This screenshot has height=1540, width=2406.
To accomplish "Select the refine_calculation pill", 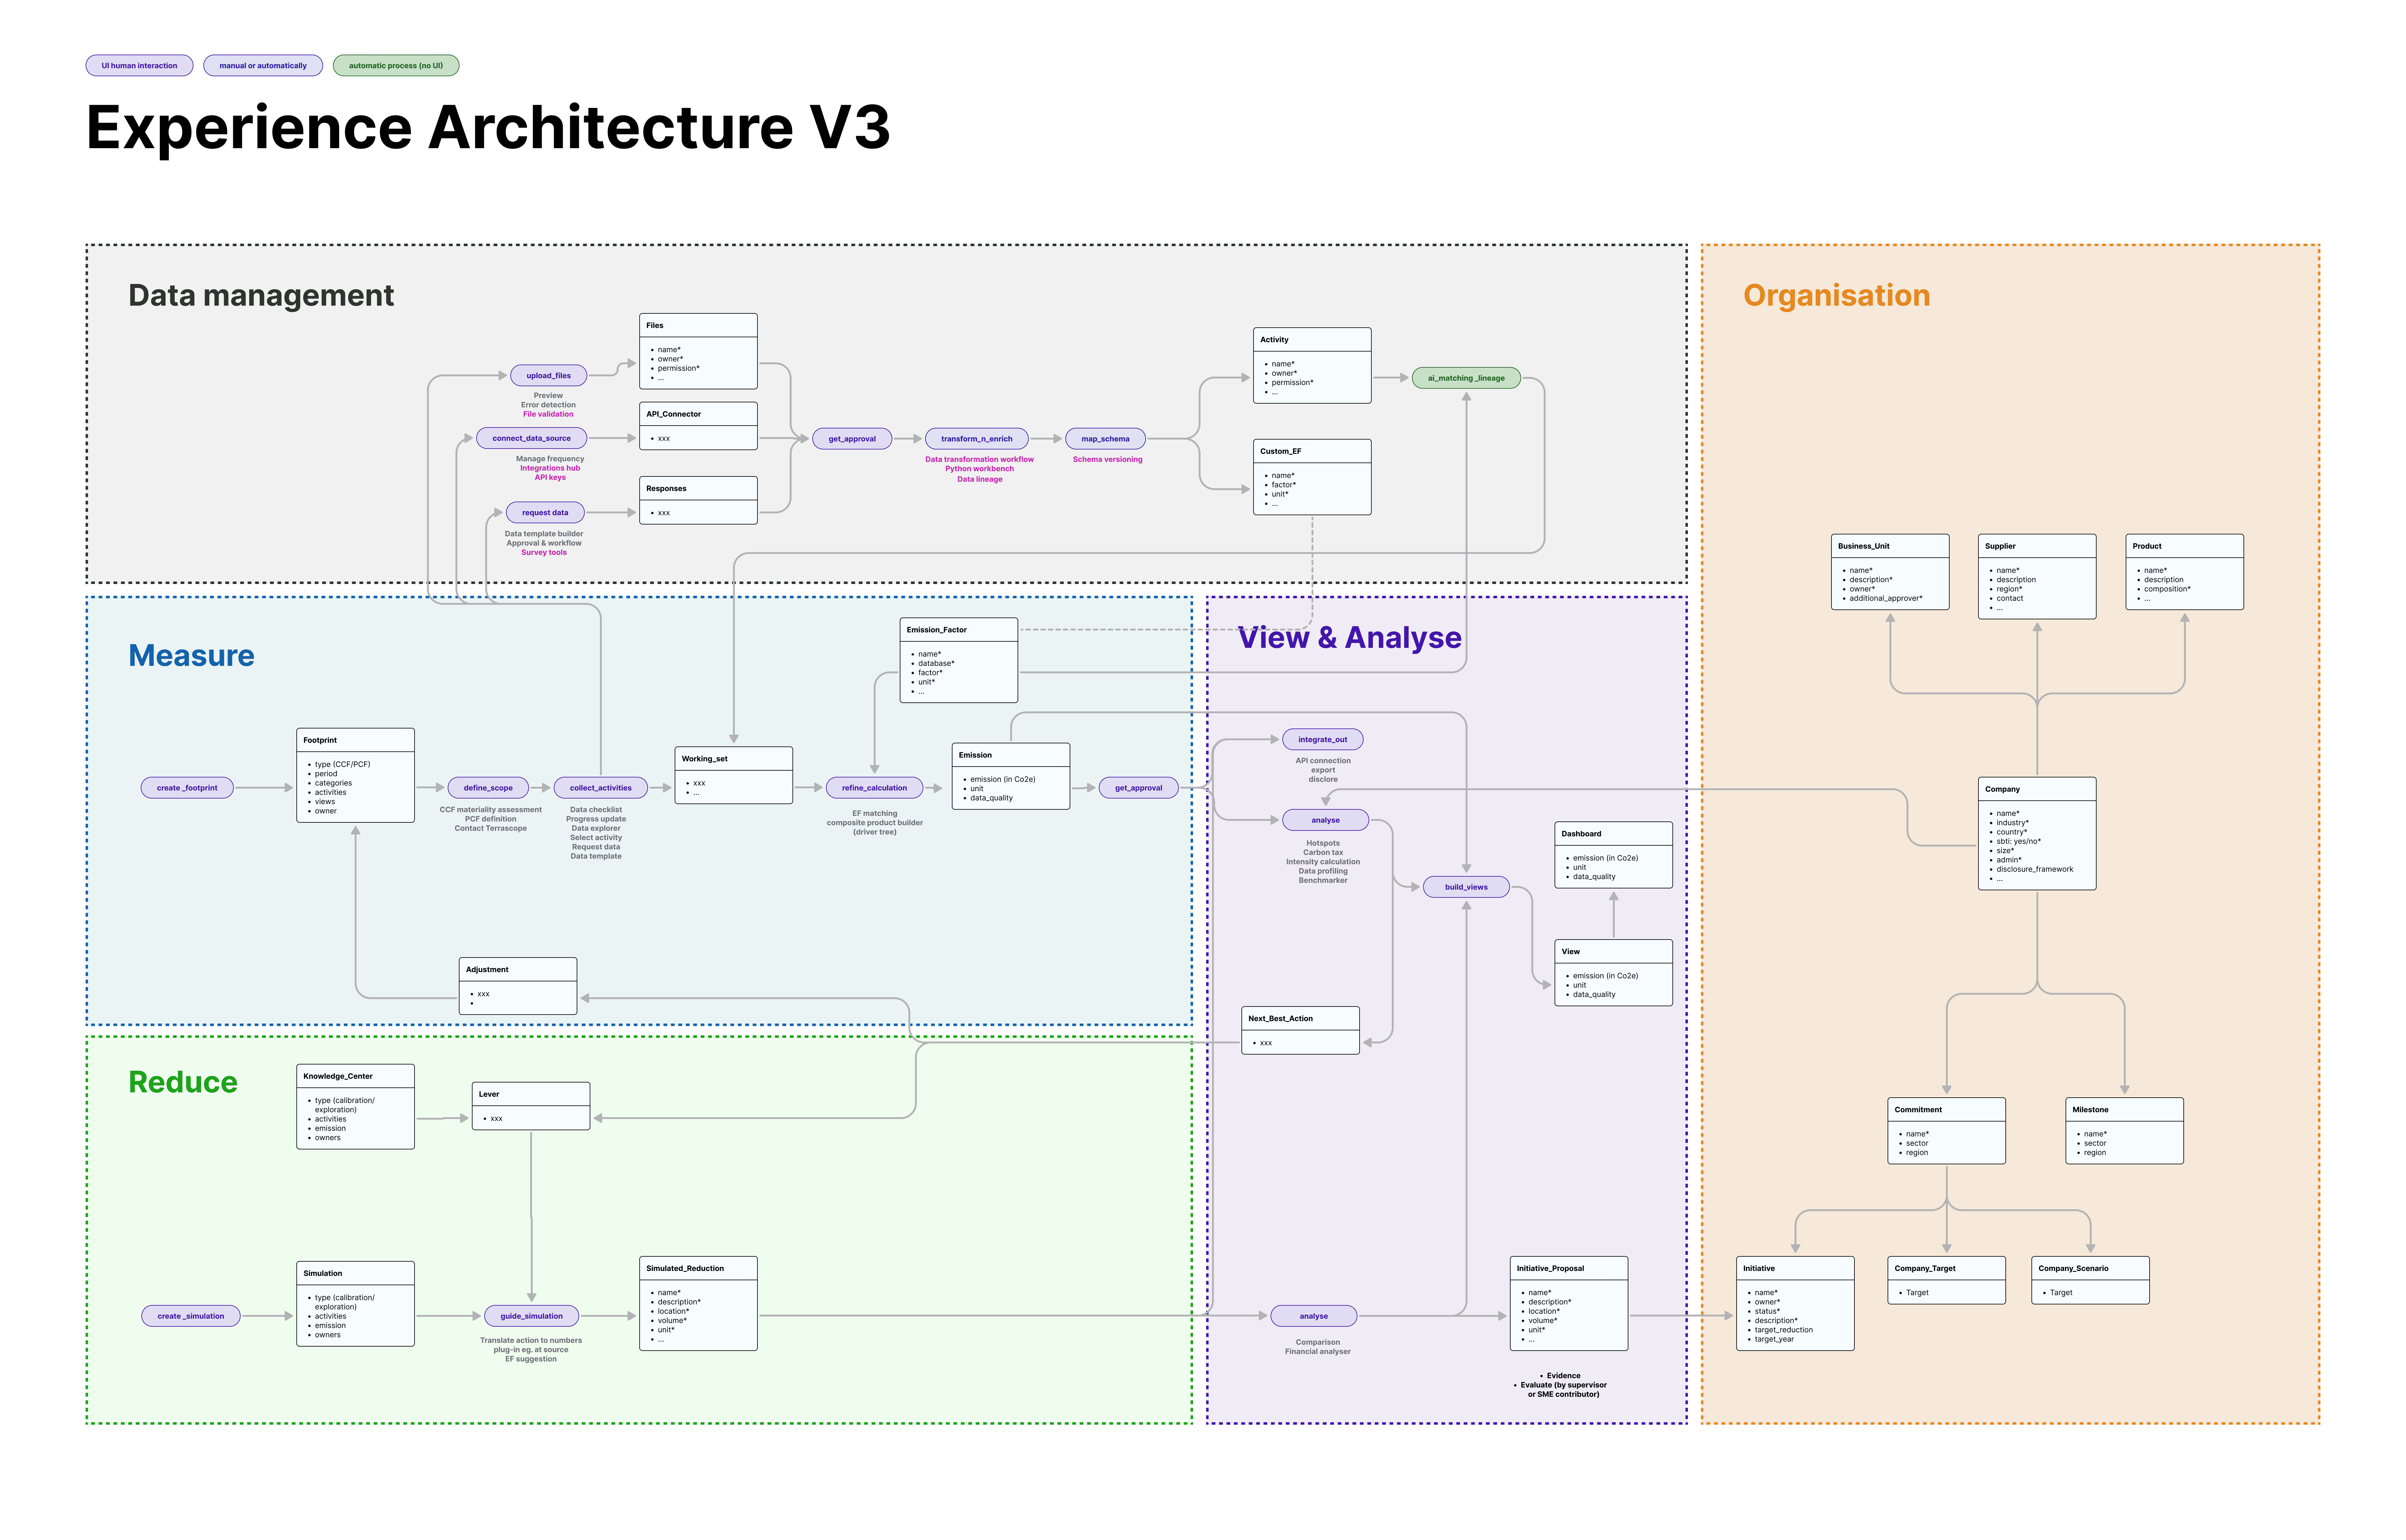I will (x=874, y=788).
